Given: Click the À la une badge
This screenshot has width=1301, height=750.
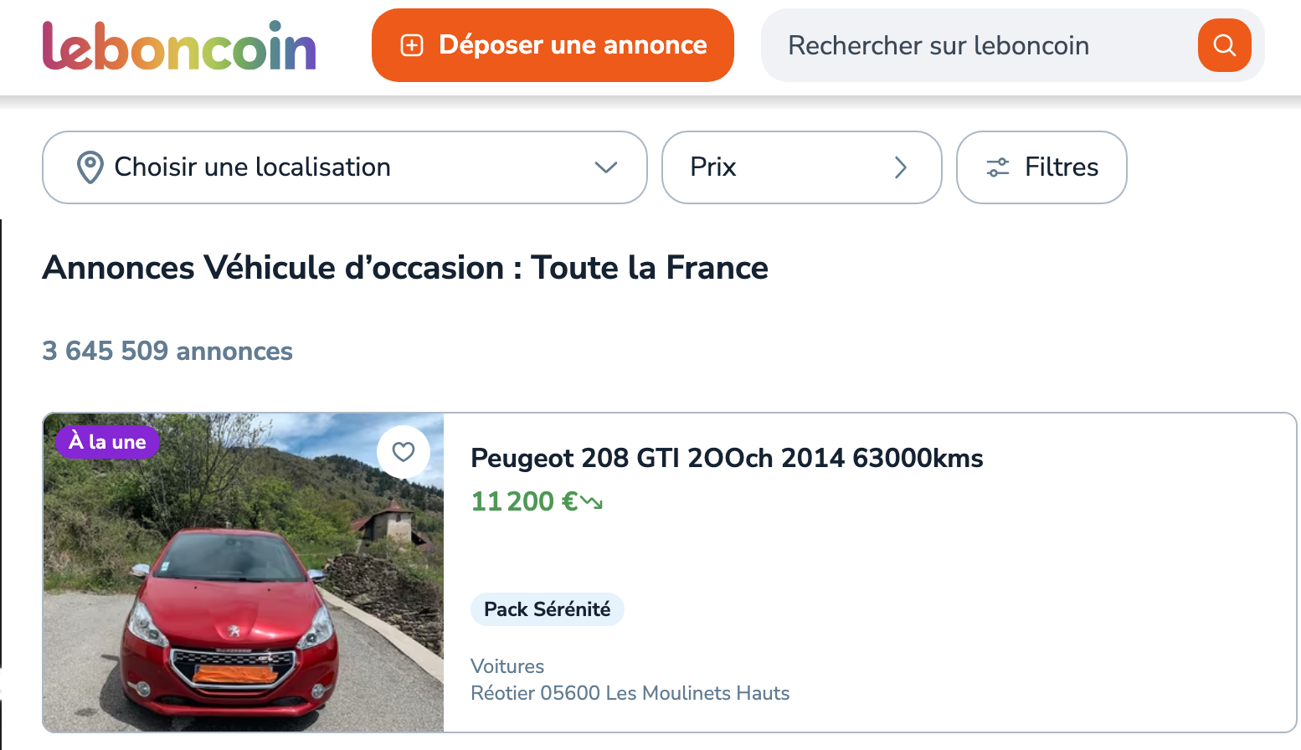Looking at the screenshot, I should [x=107, y=442].
